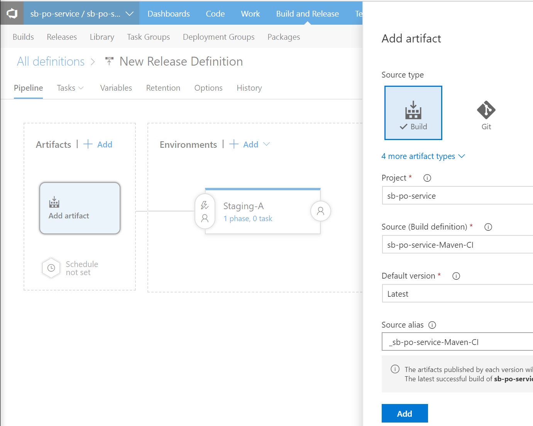Show info for Source (Build definition)
This screenshot has height=426, width=533.
pos(488,227)
